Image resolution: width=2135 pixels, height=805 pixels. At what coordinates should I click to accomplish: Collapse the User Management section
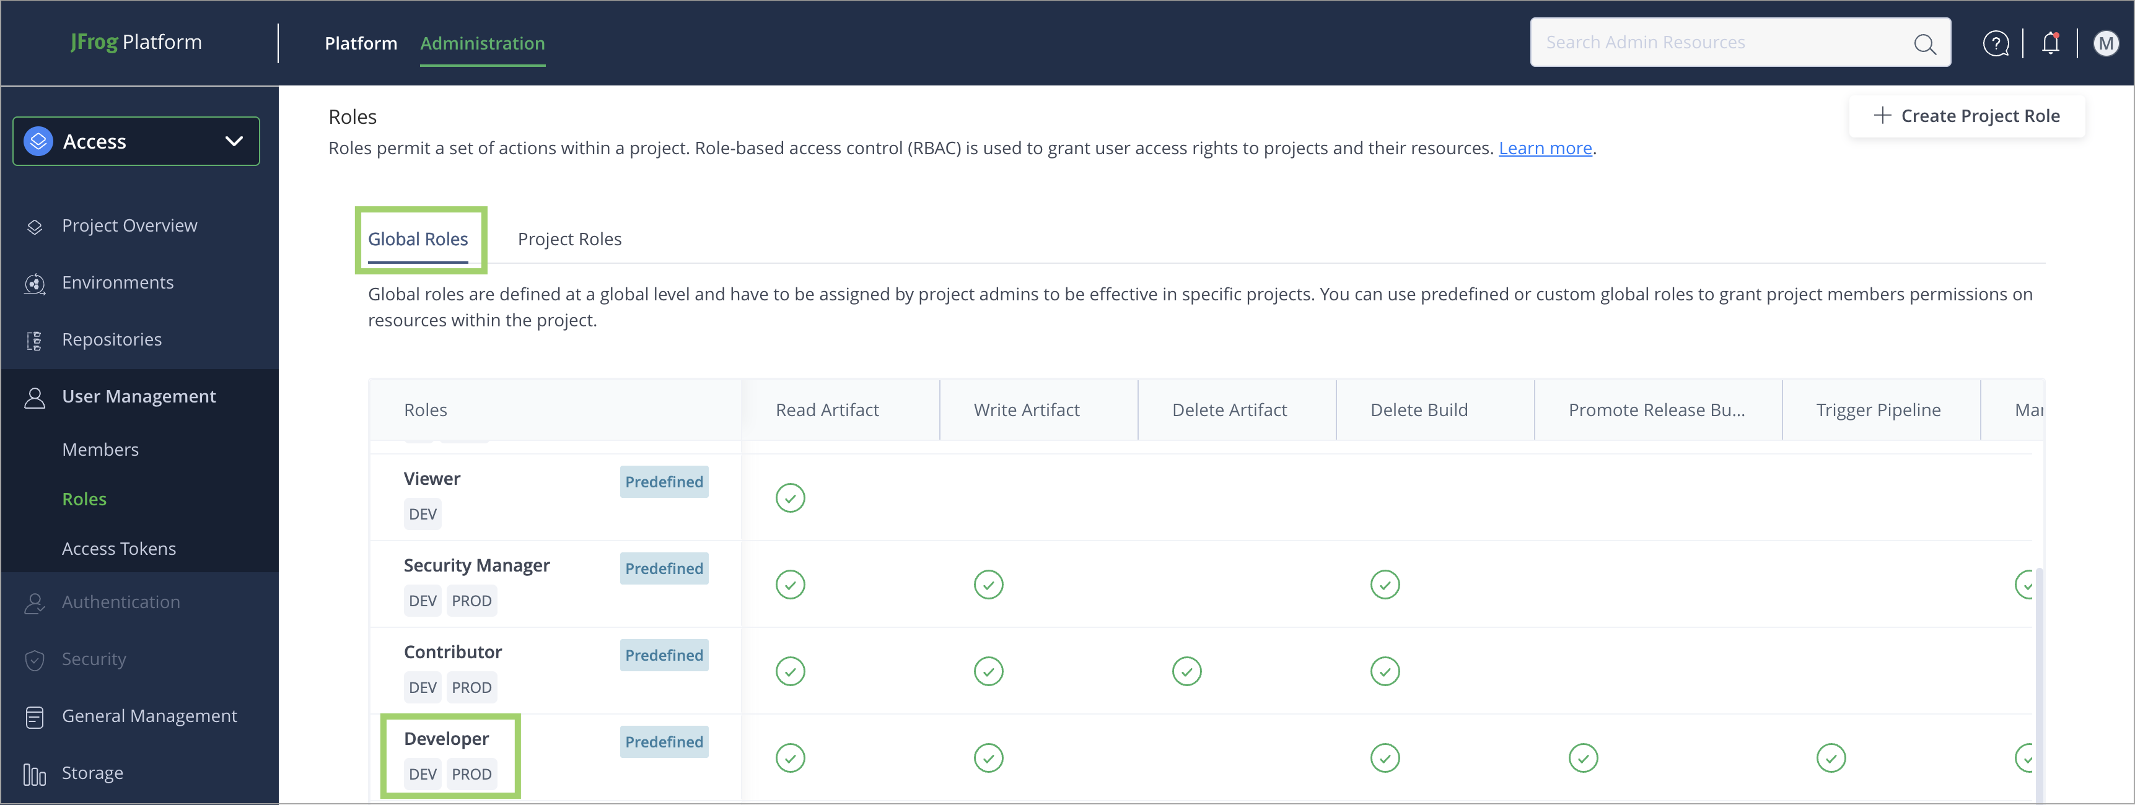pyautogui.click(x=138, y=397)
